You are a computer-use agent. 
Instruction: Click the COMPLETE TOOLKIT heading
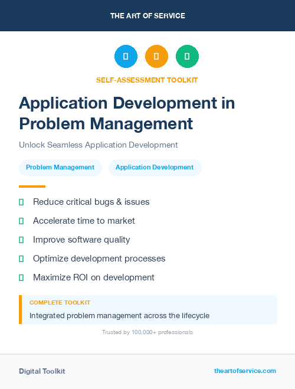coord(60,303)
